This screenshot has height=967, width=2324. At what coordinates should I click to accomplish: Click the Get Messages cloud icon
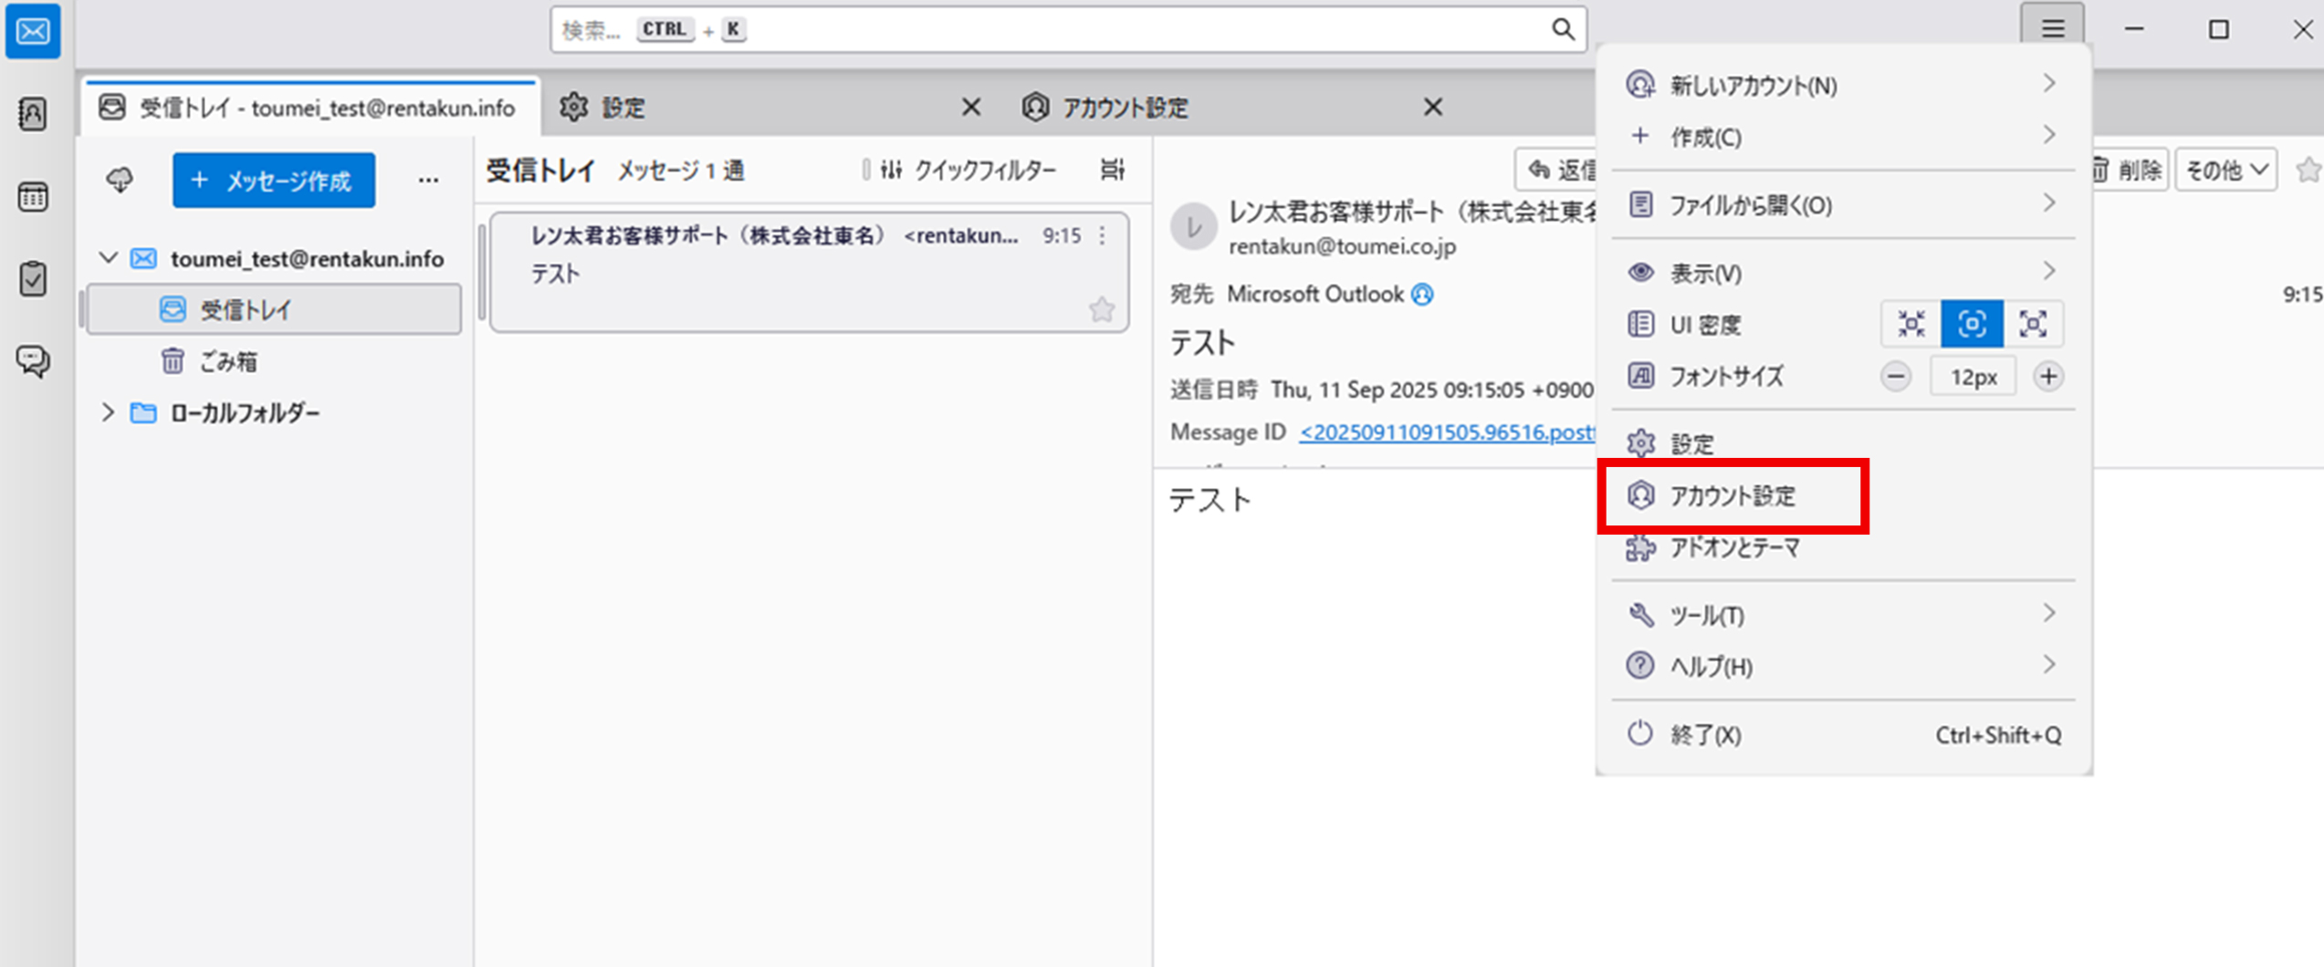120,180
